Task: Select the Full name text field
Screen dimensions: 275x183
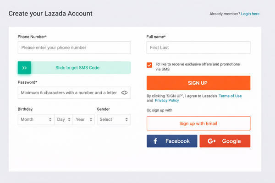Action: point(198,48)
